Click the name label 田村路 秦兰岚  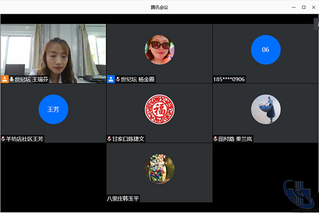click(x=235, y=139)
